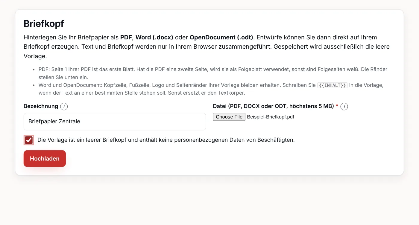Viewport: 419px width, 225px height.
Task: Click the info icon next to the Datei label
Action: point(344,107)
